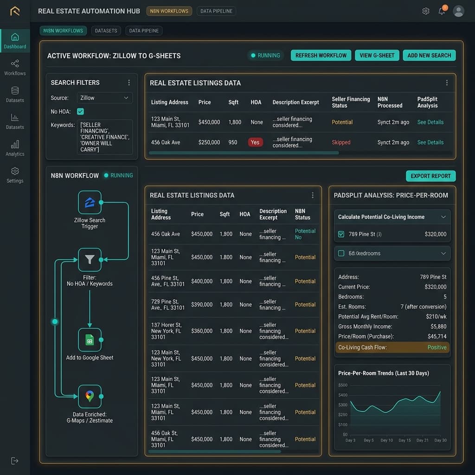This screenshot has width=475, height=475.
Task: Click the top listings horizontal scrollbar
Action: 244,153
